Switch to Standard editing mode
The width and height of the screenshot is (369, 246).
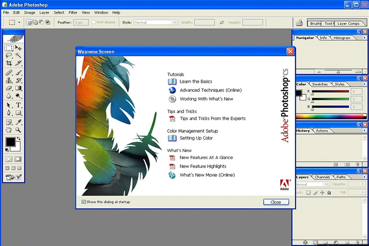[9, 159]
